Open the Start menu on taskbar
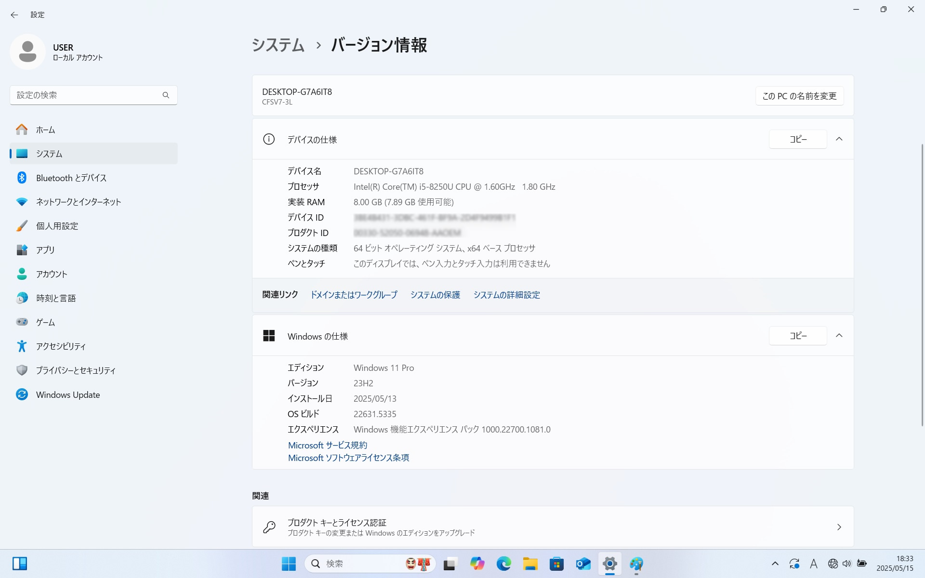This screenshot has height=578, width=925. coord(289,564)
